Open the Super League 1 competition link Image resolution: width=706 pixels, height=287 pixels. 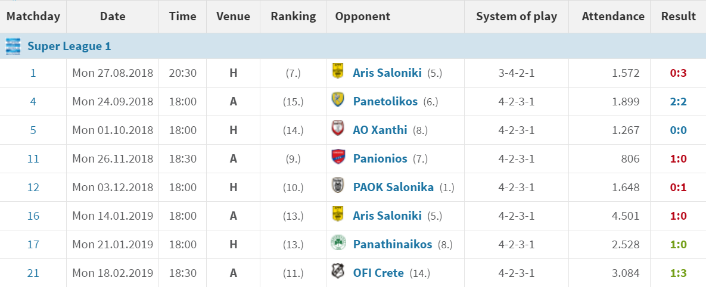(x=69, y=46)
